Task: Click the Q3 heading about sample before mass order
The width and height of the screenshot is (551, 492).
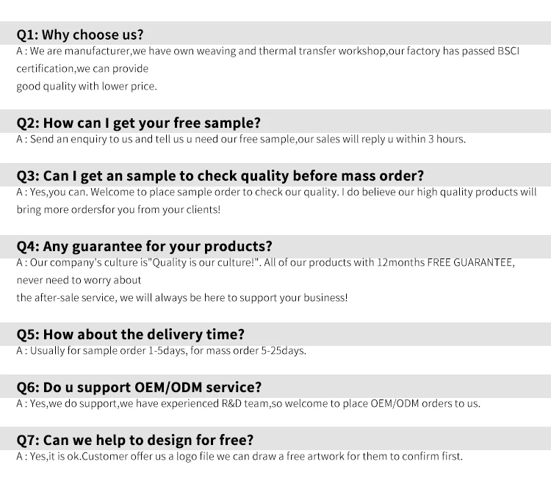Action: click(x=220, y=176)
